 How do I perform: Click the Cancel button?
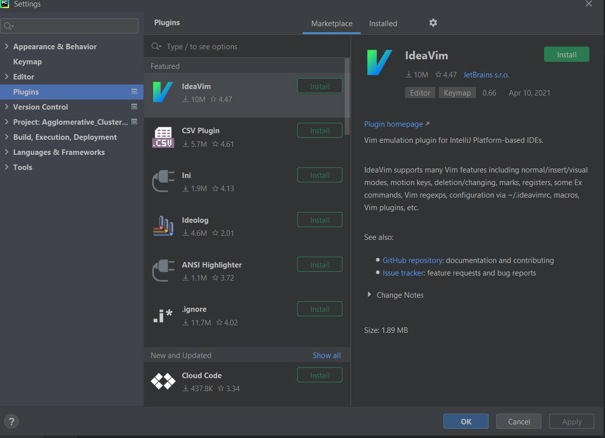519,421
